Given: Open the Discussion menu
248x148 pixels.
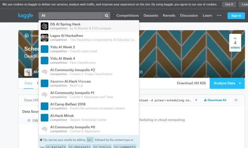Looking at the screenshot, I should pos(189,15).
